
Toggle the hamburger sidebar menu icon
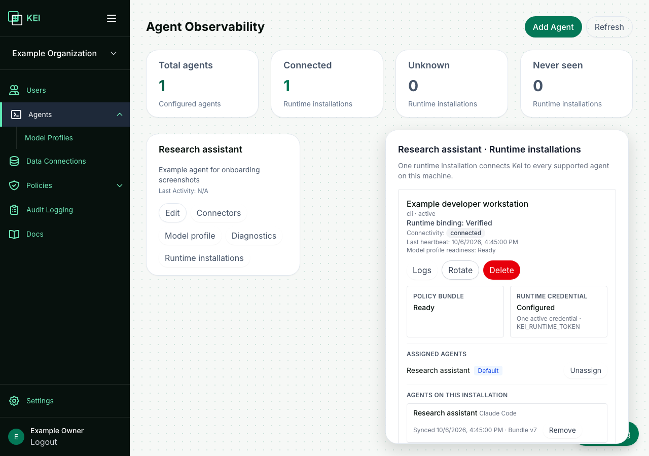click(x=112, y=18)
